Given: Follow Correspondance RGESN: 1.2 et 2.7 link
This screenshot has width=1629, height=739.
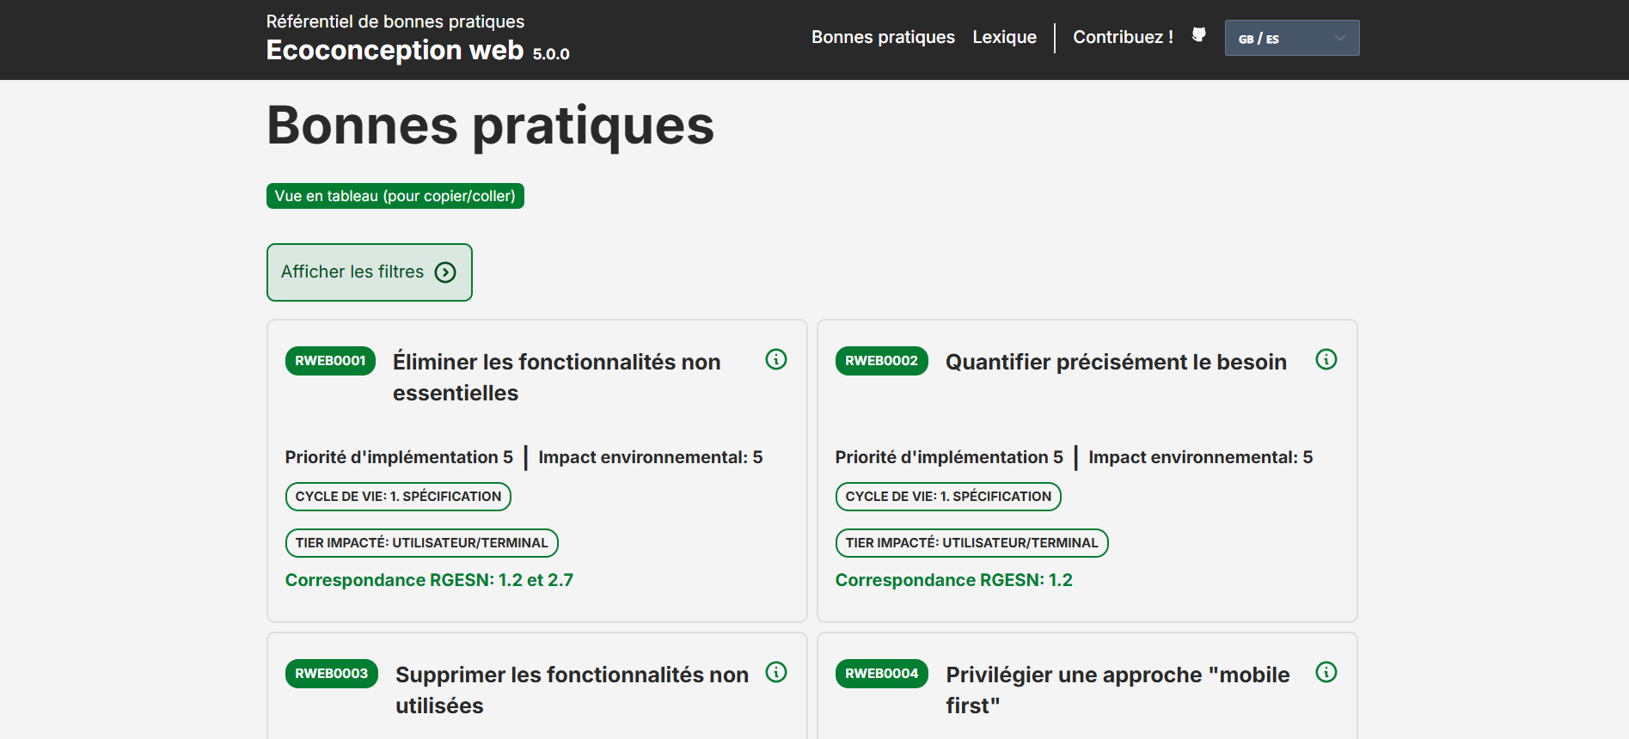Looking at the screenshot, I should tap(429, 580).
